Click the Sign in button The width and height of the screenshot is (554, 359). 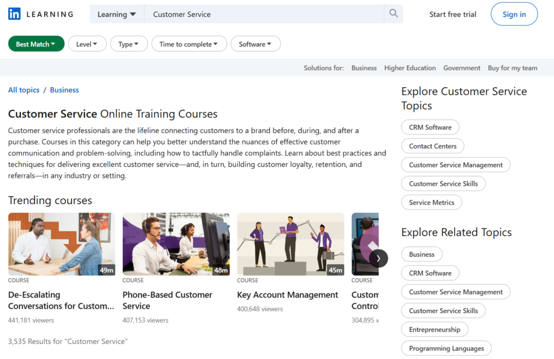(514, 14)
